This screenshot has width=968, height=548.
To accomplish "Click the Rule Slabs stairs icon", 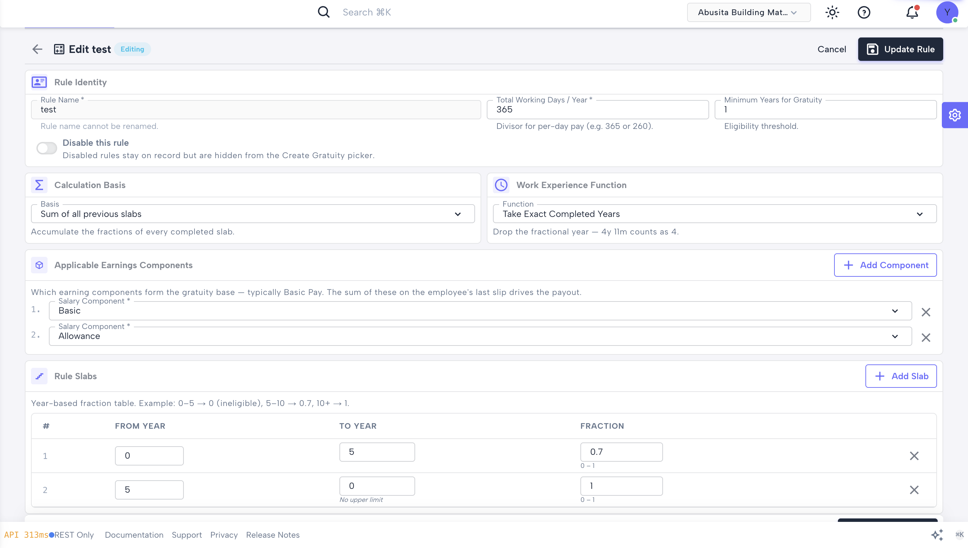I will click(39, 376).
